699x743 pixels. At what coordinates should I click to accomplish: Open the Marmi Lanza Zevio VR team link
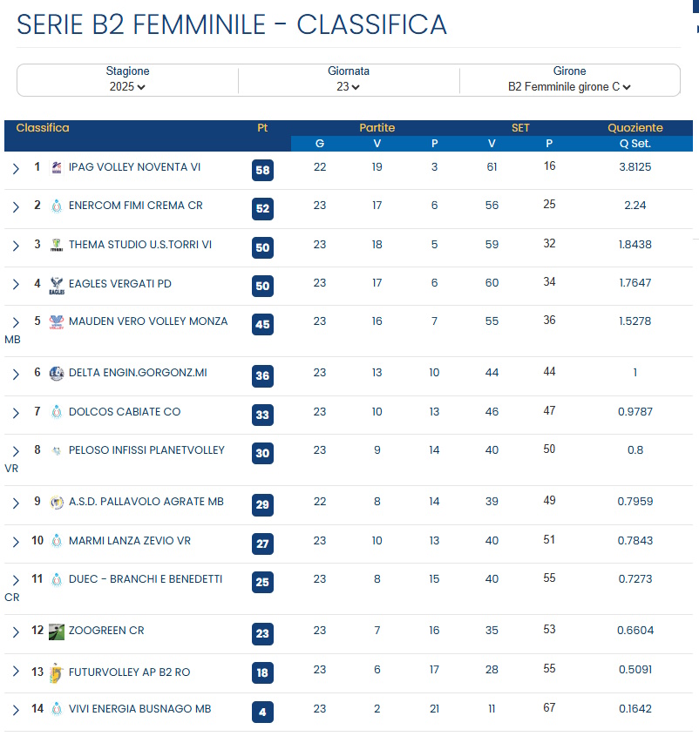(x=129, y=541)
